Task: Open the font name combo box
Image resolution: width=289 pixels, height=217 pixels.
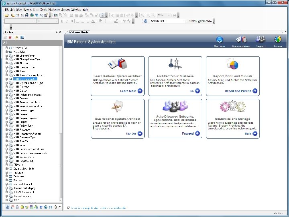Action: pos(20,21)
